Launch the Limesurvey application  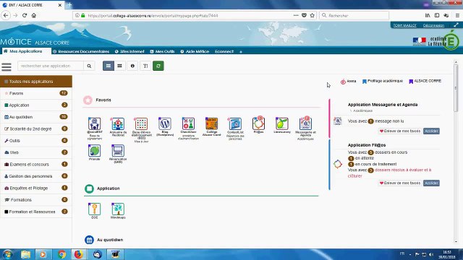(x=282, y=123)
